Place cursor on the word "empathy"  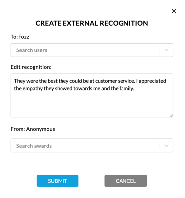coord(33,89)
